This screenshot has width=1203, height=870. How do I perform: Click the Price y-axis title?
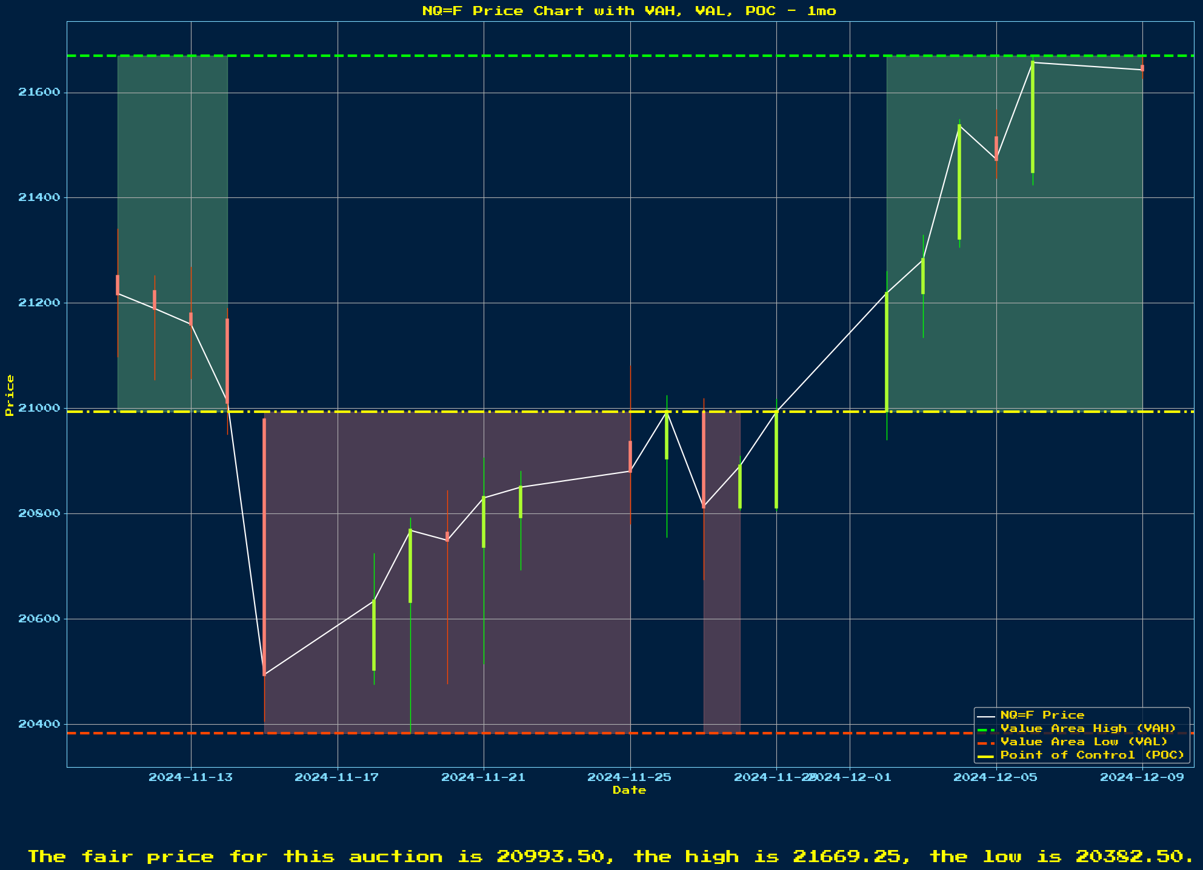(9, 395)
